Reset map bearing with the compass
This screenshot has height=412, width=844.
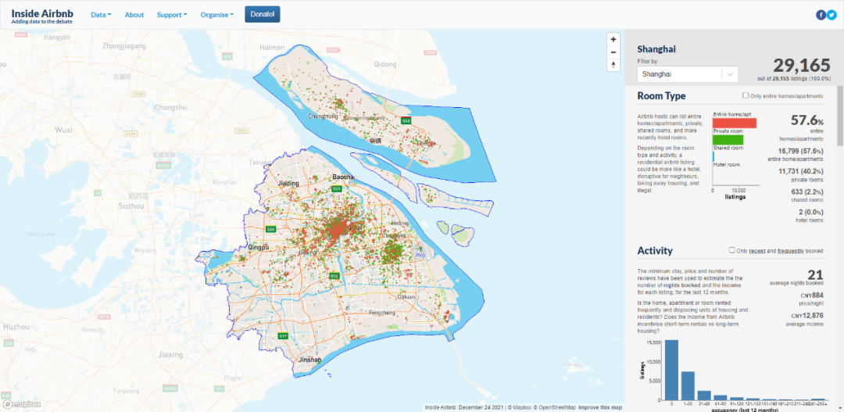tap(613, 65)
